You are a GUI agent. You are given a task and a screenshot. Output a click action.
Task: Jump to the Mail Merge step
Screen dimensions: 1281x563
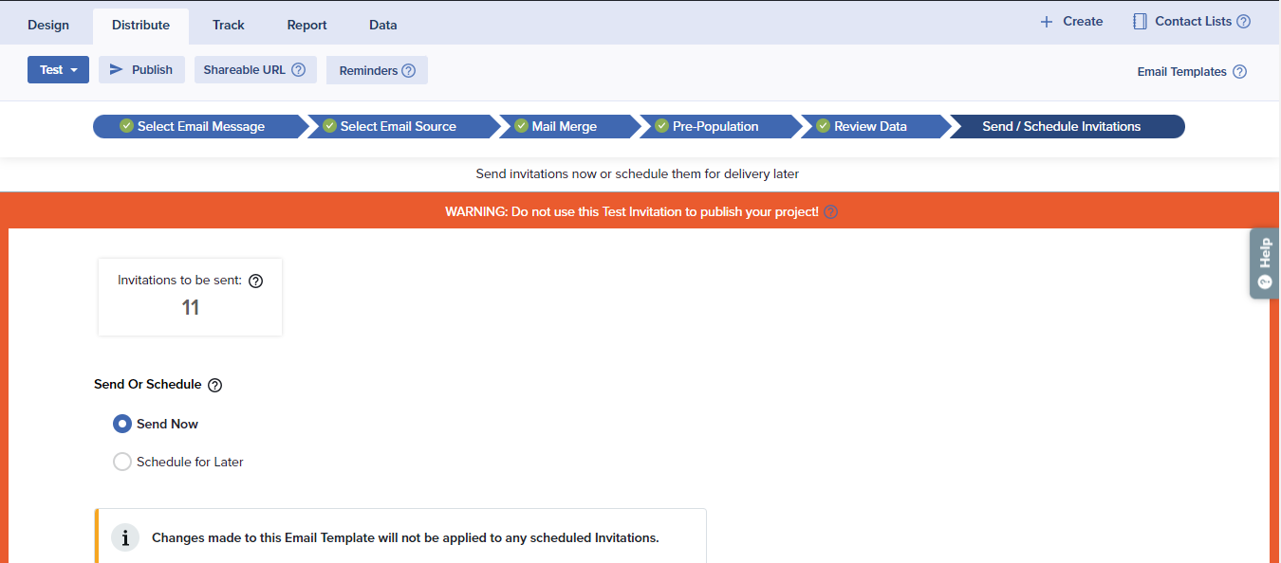(x=564, y=127)
